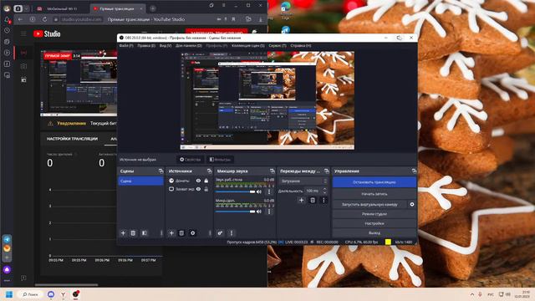Viewport: 535px width, 301px height.
Task: Open OBS Настройки button
Action: 374,223
